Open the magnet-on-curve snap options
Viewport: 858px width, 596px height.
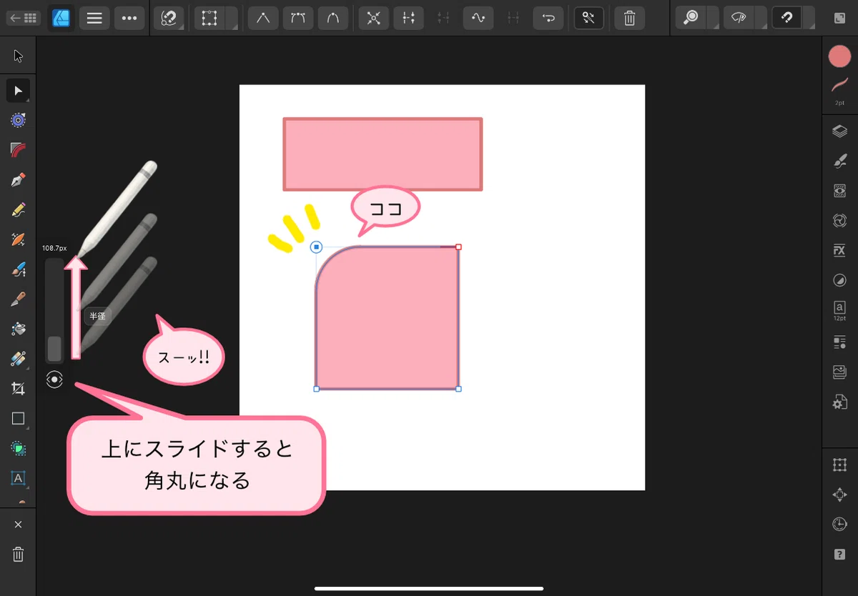point(169,19)
